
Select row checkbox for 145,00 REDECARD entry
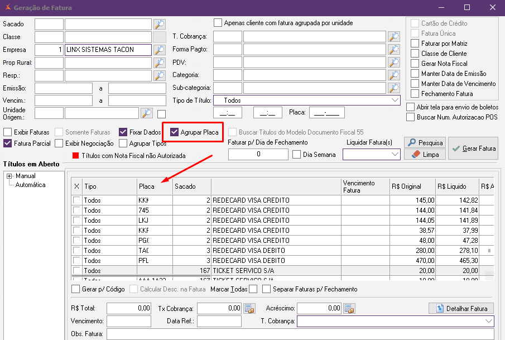click(x=76, y=200)
